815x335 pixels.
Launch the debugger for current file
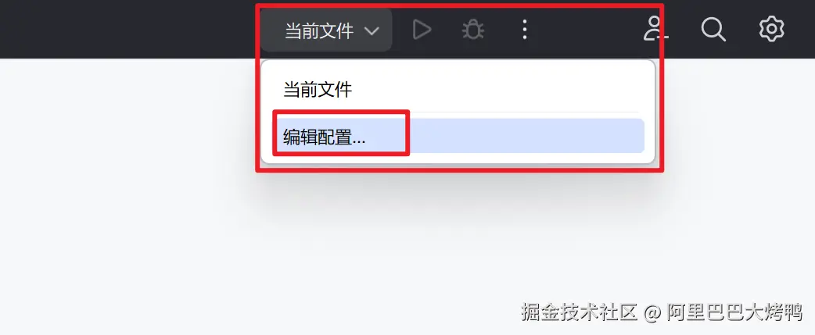click(473, 30)
